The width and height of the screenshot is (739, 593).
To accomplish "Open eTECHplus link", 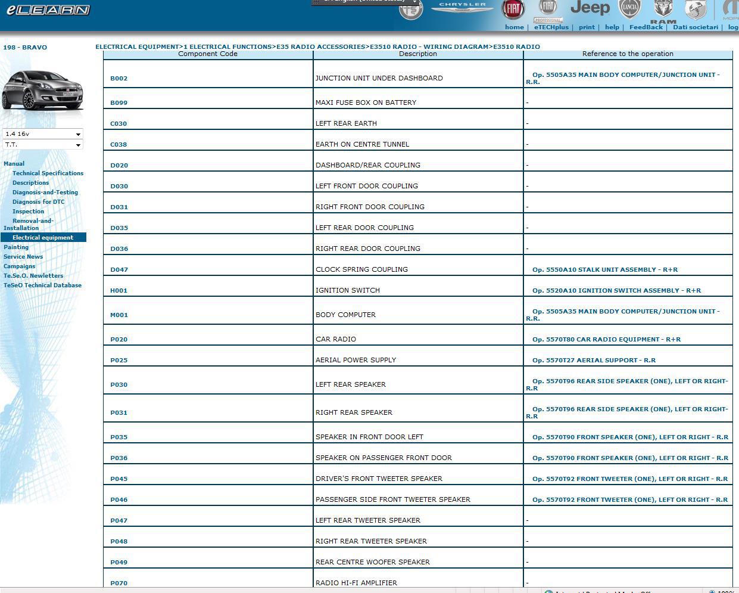I will (x=551, y=27).
